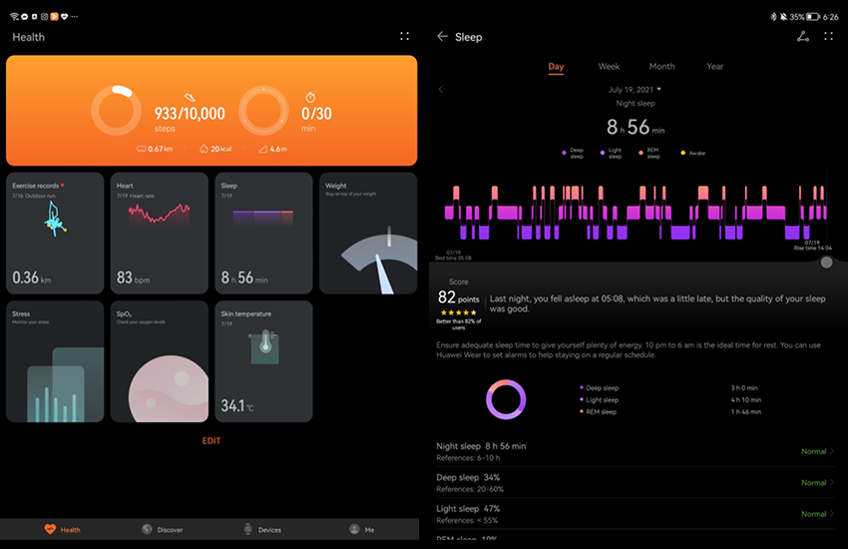Open the Heart rate card
This screenshot has height=549, width=848.
point(159,234)
